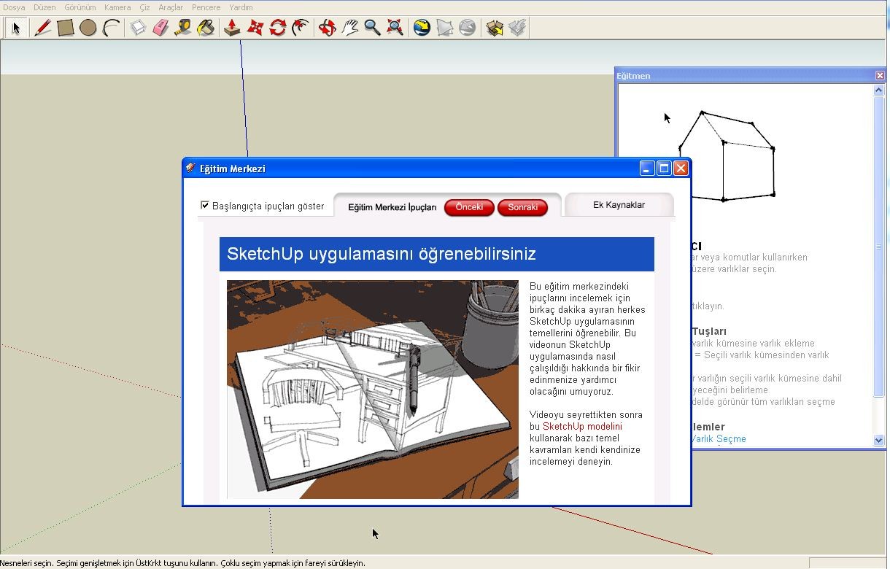Select the Move tool with red arrows
Screen dimensions: 890x569
[255, 28]
